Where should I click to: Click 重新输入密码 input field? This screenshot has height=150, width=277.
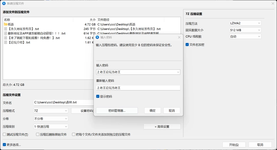[138, 88]
